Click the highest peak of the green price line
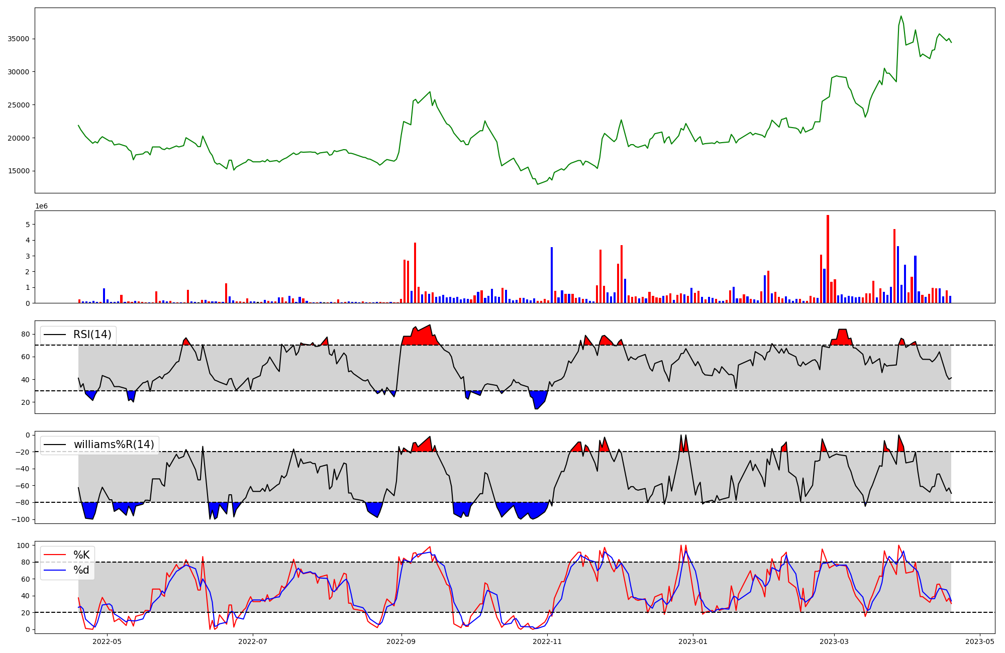1005x653 pixels. 901,17
